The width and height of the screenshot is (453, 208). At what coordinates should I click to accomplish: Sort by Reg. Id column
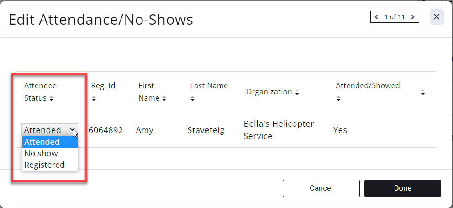click(94, 98)
